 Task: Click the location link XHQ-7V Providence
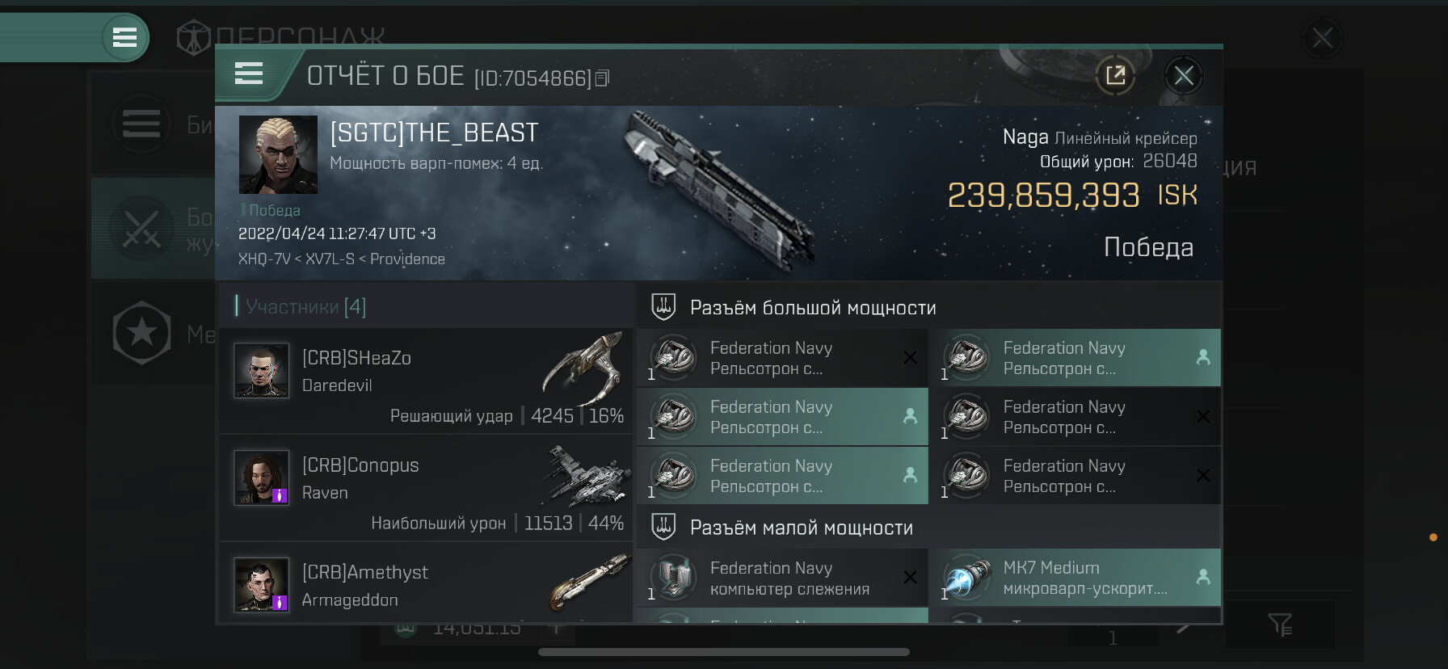coord(341,259)
